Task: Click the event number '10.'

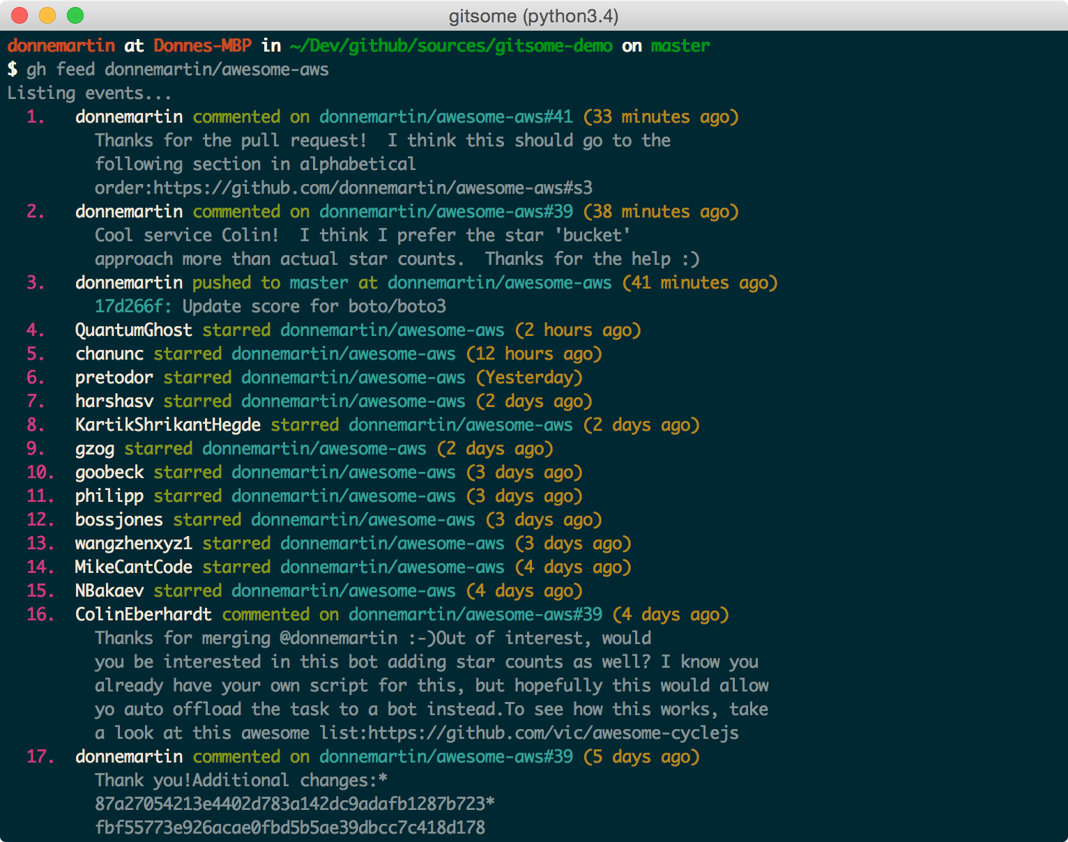Action: pos(40,473)
